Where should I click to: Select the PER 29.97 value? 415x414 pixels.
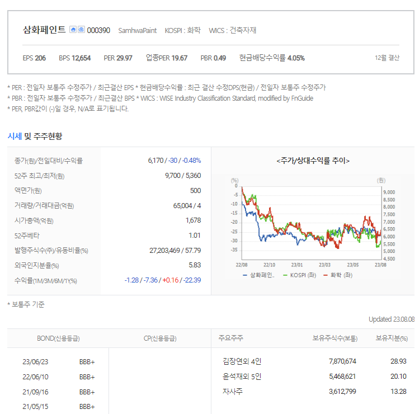coord(118,58)
